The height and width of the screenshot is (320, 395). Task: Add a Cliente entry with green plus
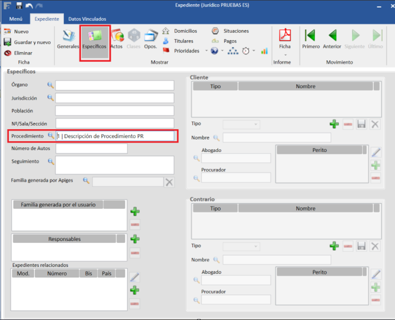334,125
